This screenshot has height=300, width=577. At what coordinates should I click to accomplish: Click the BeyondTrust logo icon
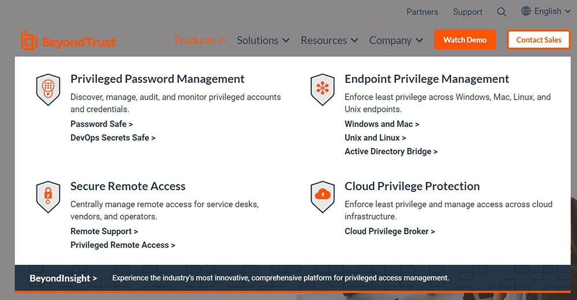click(x=28, y=41)
